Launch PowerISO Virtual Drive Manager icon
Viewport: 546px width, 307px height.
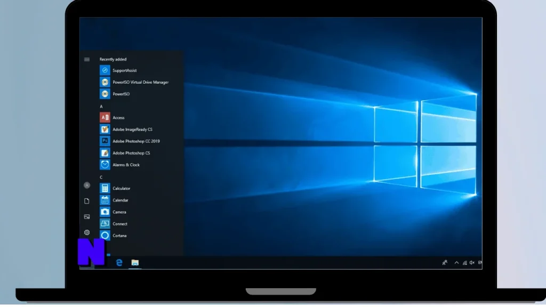pyautogui.click(x=105, y=82)
